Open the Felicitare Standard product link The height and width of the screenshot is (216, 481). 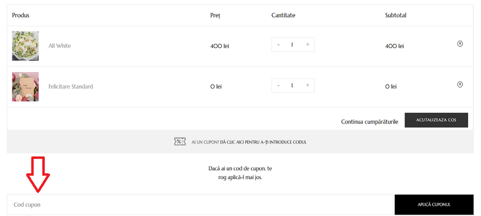click(x=71, y=86)
